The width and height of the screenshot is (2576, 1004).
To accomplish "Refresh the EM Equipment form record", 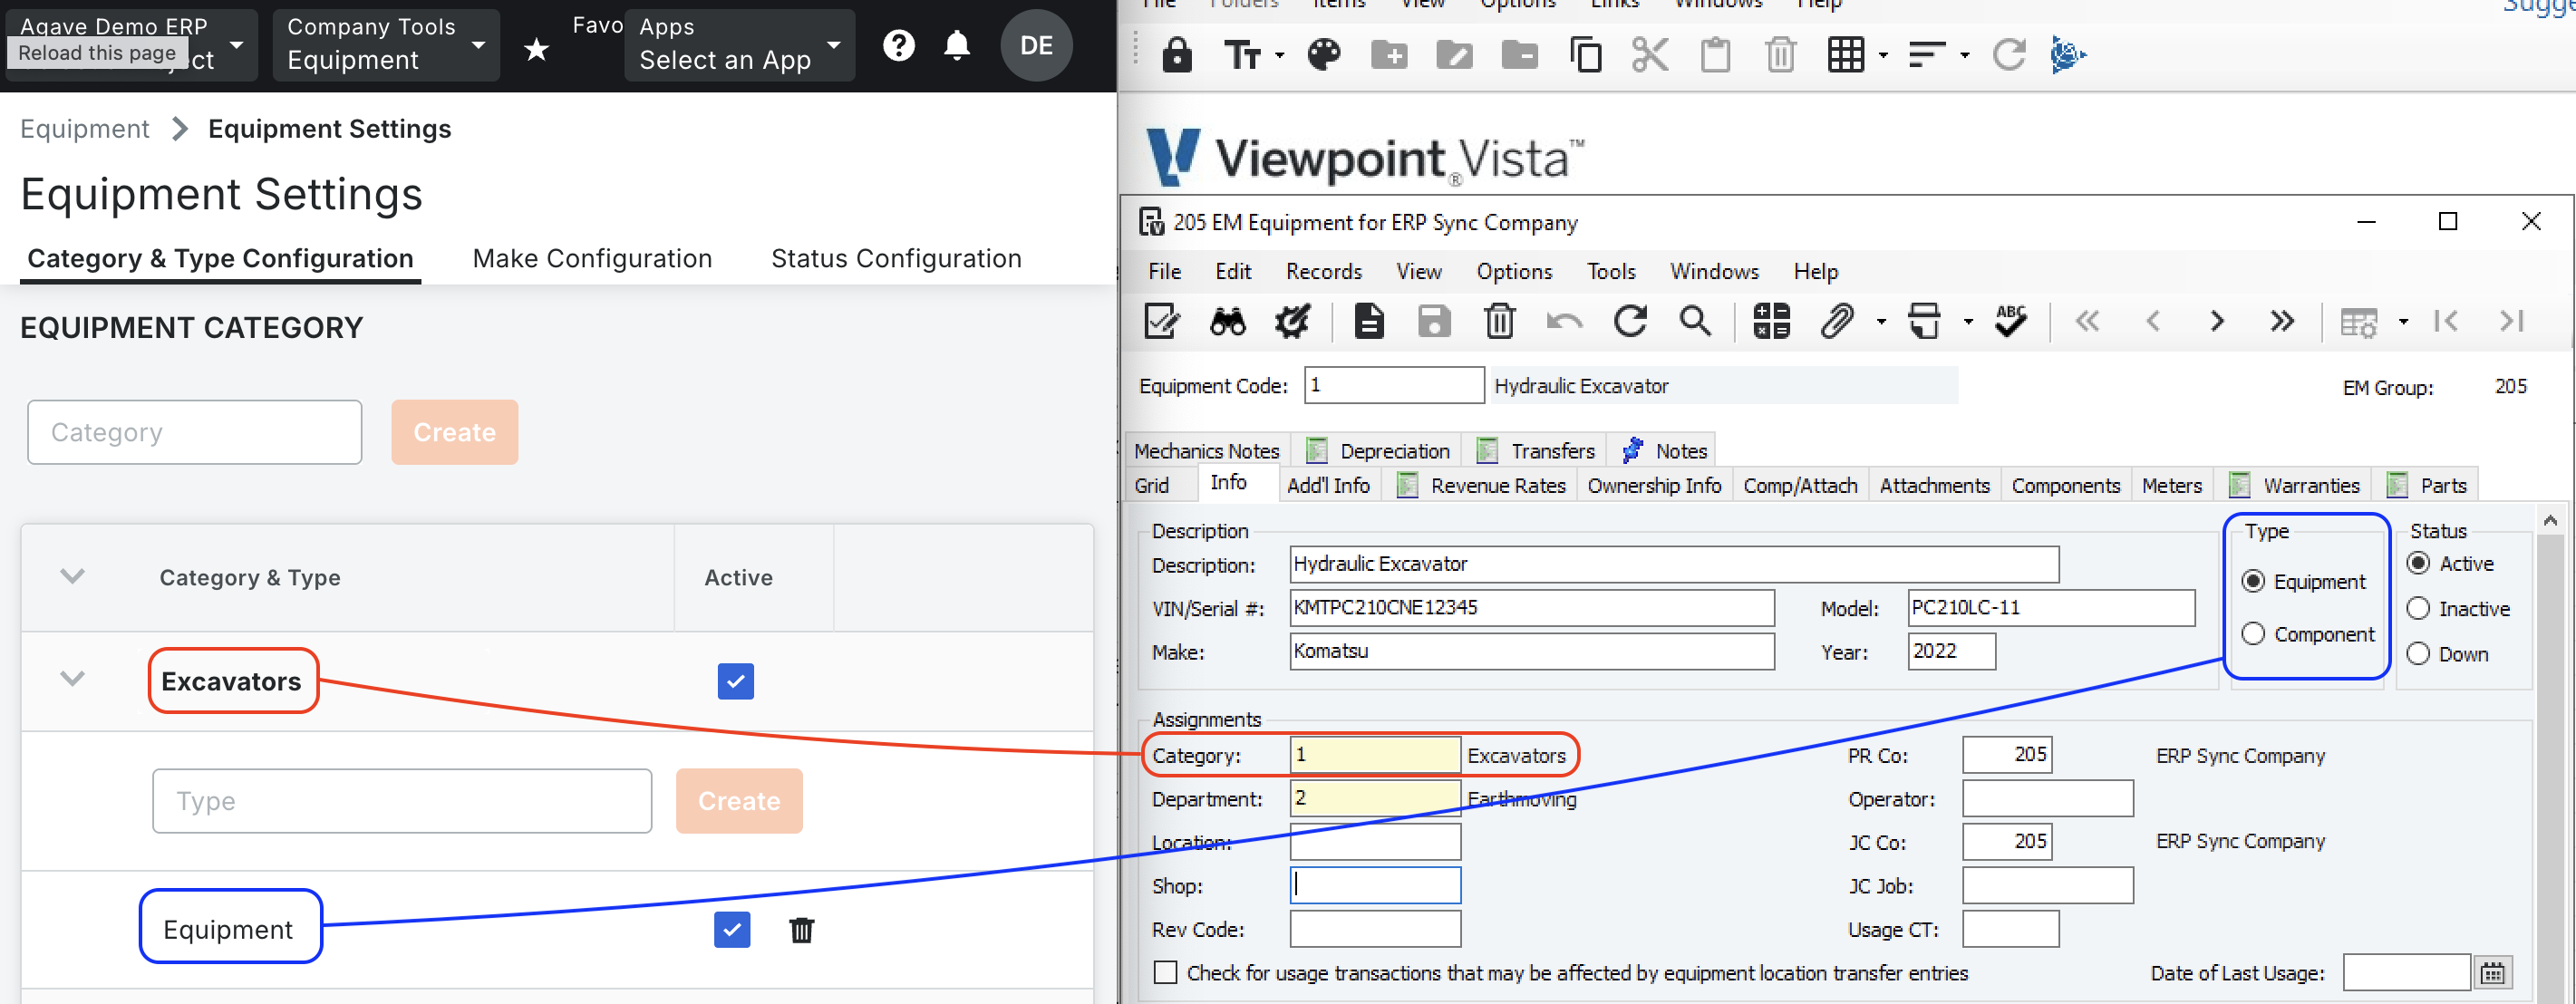I will click(1630, 322).
